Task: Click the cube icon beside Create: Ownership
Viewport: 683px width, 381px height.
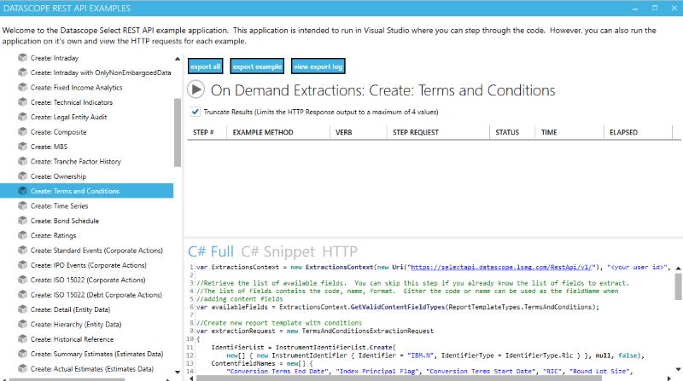Action: click(x=22, y=176)
